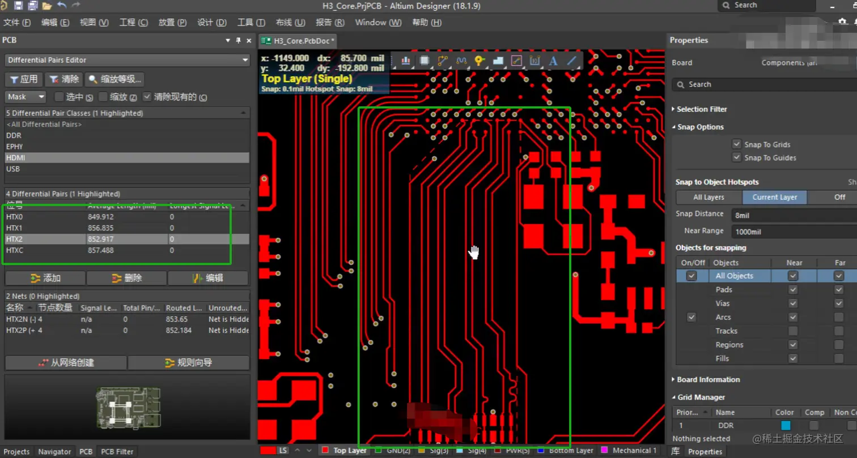Switch to the H3_Core.PcbDoc document tab
The image size is (857, 458).
point(298,41)
